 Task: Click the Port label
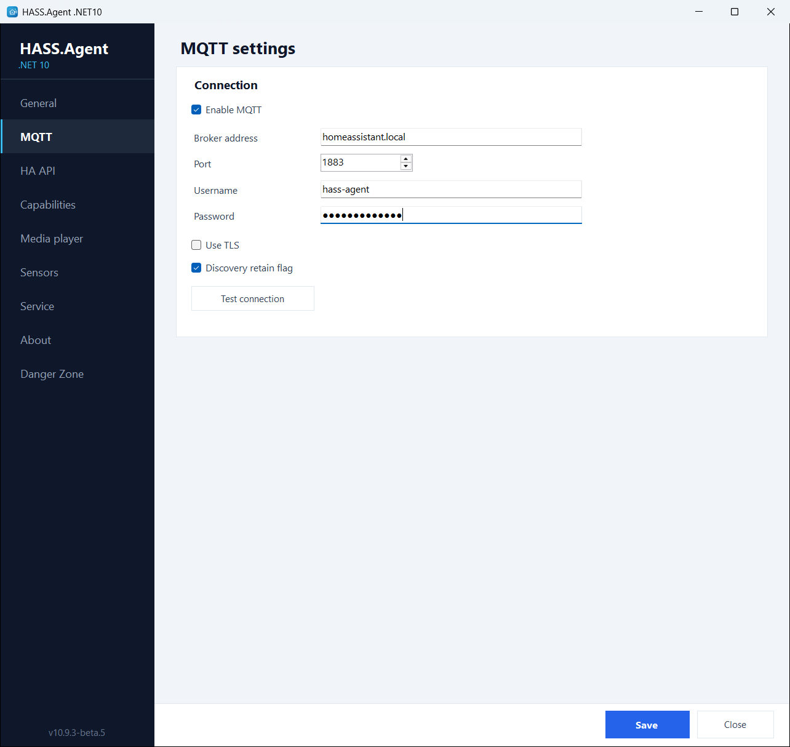[x=202, y=164]
